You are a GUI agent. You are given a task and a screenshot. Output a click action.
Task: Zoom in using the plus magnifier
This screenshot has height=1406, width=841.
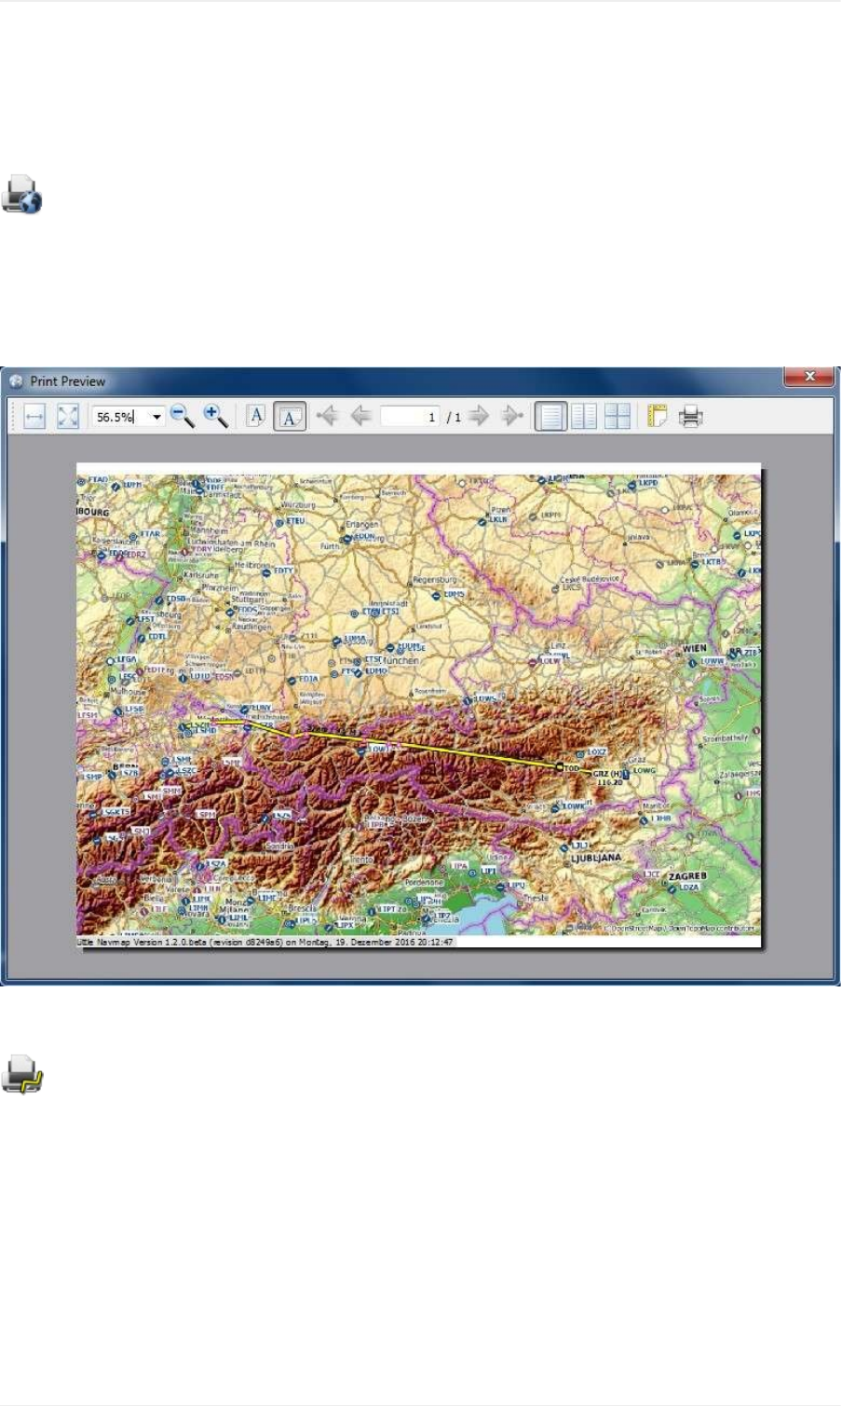pos(215,416)
